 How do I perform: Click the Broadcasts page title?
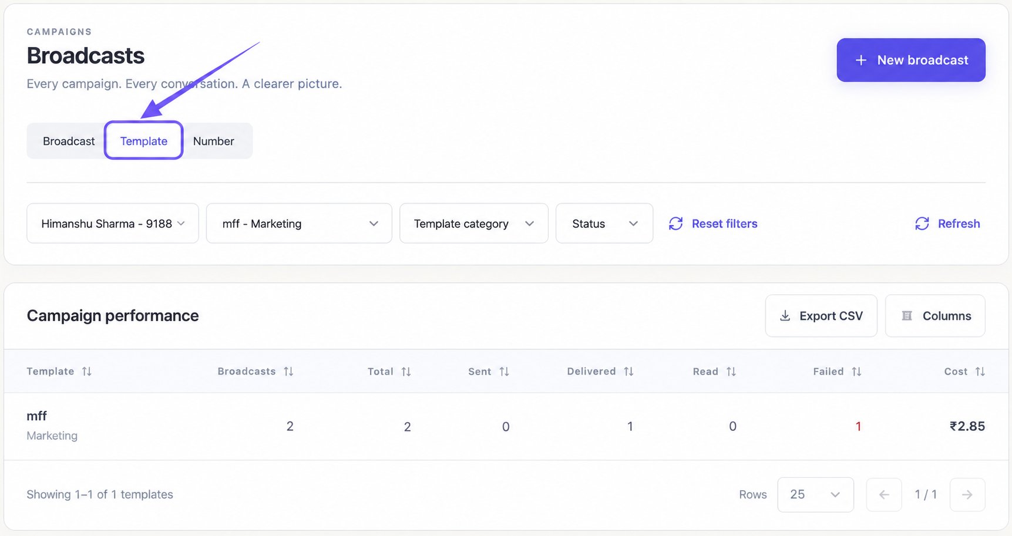[x=86, y=56]
